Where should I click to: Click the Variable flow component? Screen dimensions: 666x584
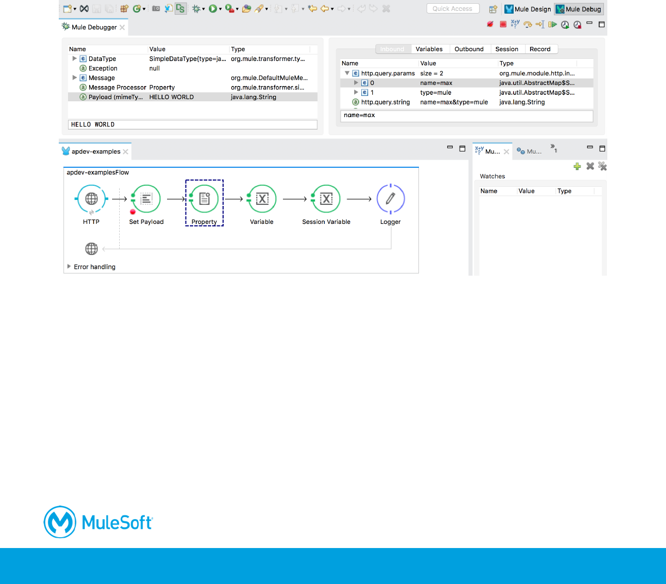pos(262,205)
